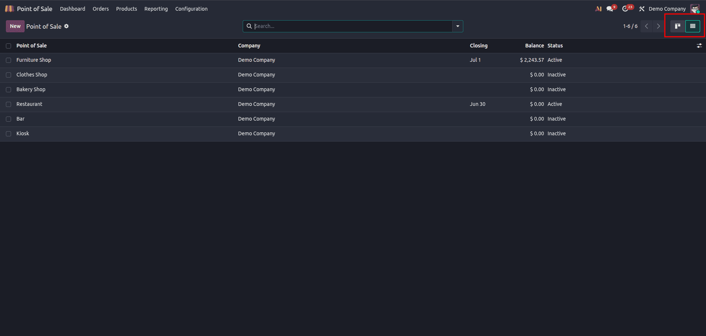Viewport: 706px width, 336px height.
Task: Open the Reporting menu
Action: tap(156, 9)
